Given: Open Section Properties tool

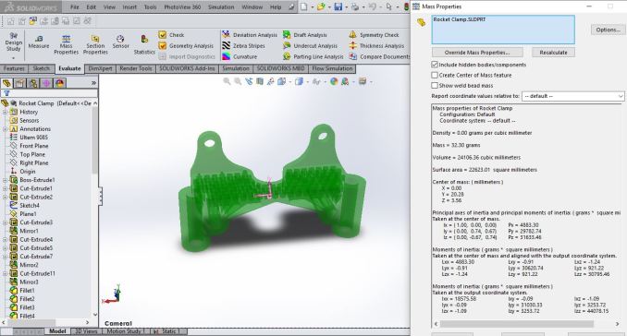Looking at the screenshot, I should point(95,44).
